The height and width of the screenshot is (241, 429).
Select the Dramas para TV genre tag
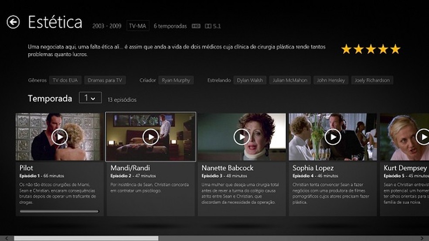coord(105,80)
